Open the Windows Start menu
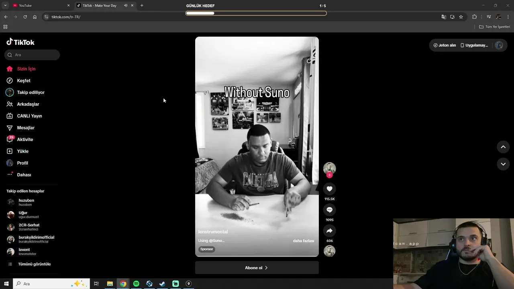Image resolution: width=514 pixels, height=289 pixels. [6, 284]
